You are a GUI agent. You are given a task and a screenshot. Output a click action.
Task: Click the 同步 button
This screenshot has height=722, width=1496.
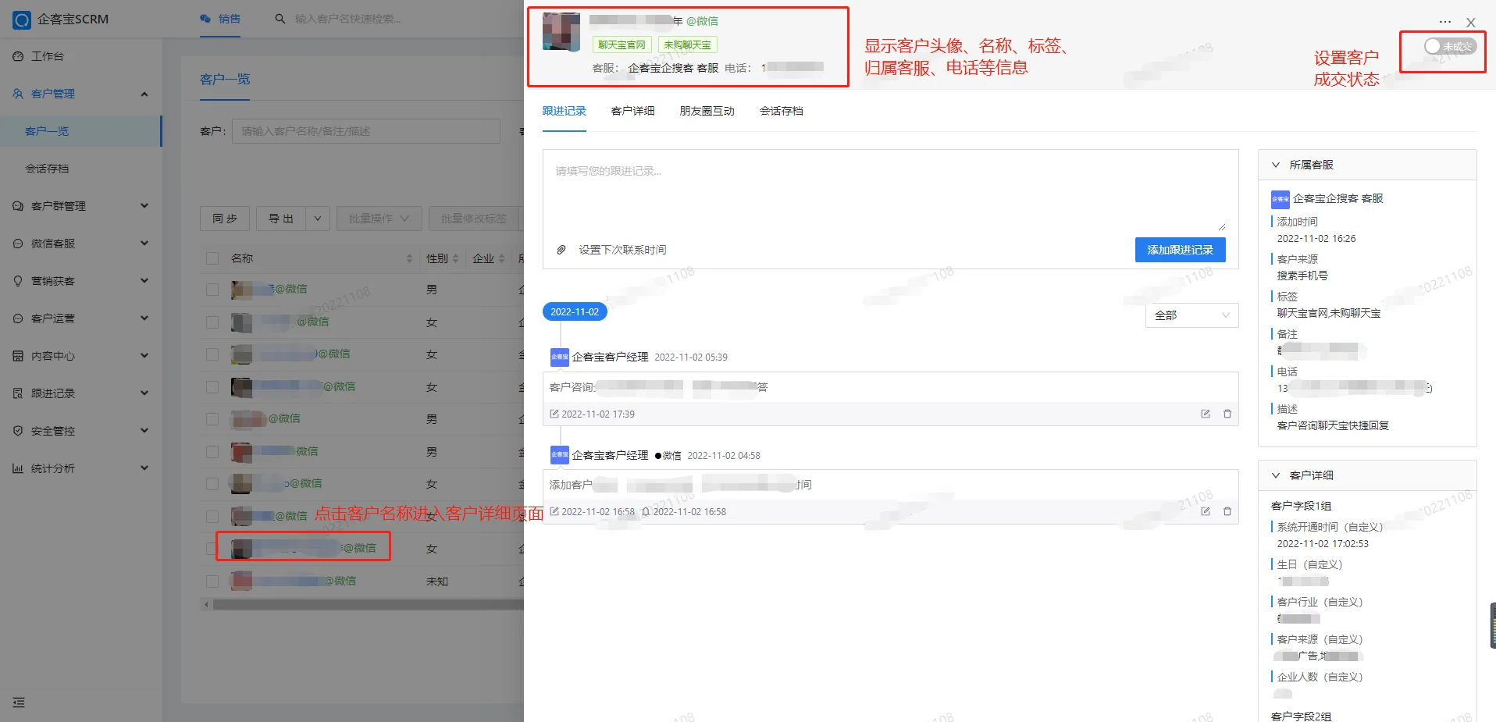pos(225,219)
